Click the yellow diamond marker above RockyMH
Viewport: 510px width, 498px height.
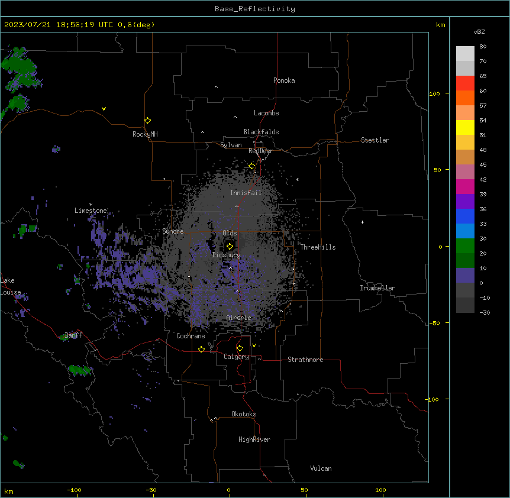(x=148, y=121)
